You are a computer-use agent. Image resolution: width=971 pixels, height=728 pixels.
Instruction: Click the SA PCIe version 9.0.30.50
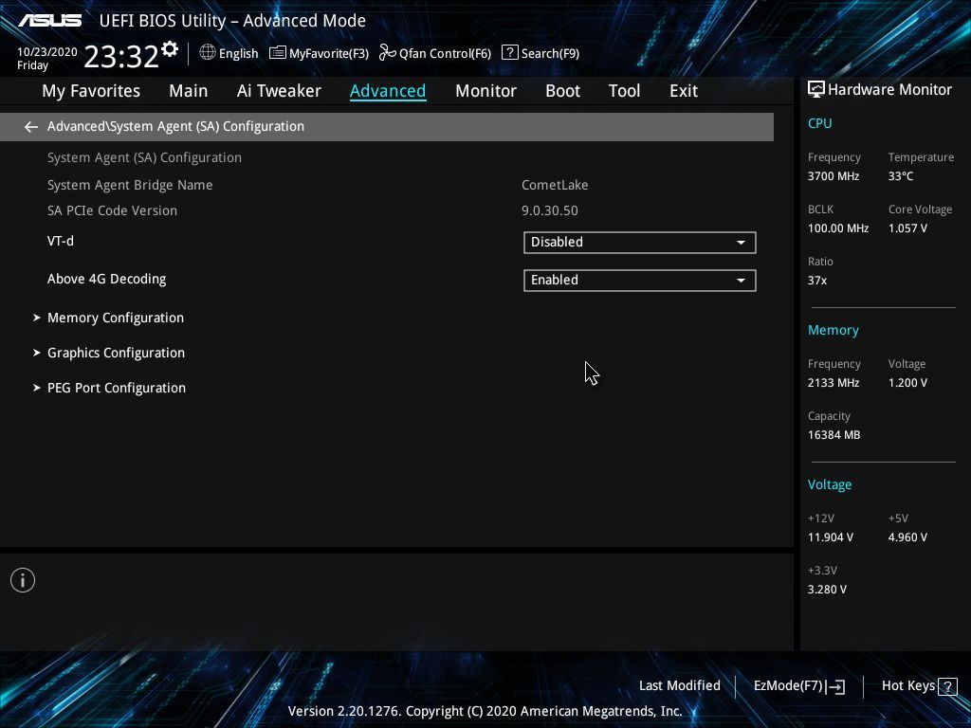[x=550, y=210]
